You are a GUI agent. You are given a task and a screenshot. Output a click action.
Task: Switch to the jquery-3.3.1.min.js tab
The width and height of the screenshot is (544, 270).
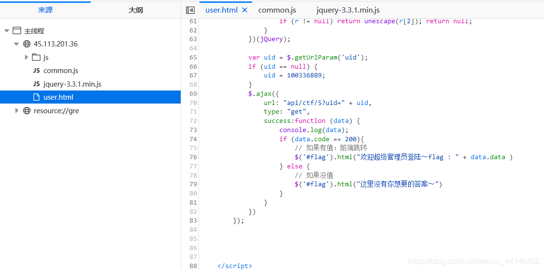(348, 10)
